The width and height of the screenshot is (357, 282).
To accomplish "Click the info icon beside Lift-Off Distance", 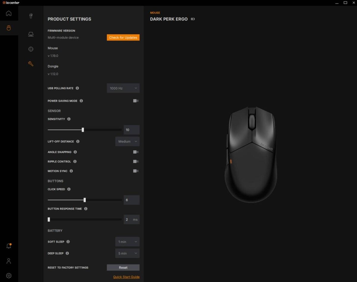I will pos(78,142).
